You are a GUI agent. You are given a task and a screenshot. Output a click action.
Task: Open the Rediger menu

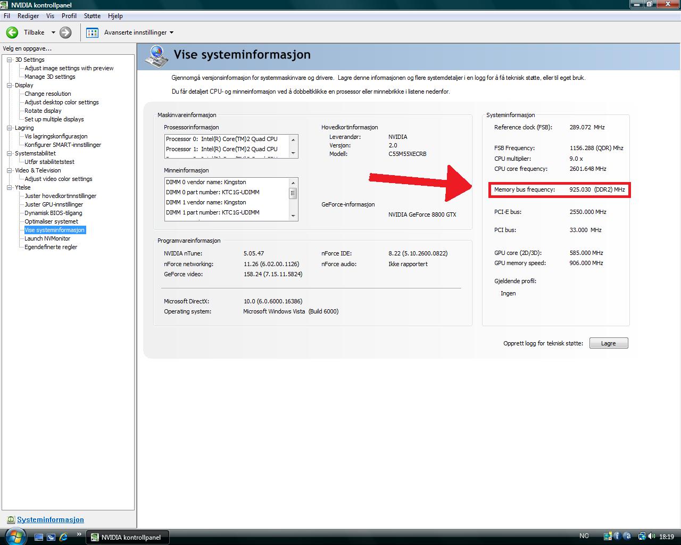point(28,16)
